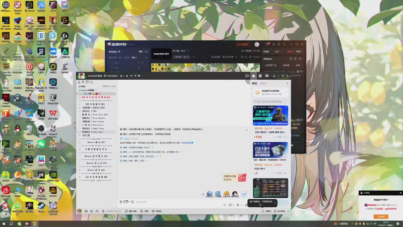403x227 pixels.
Task: Click the video play icon in YY title bar
Action: point(247,76)
